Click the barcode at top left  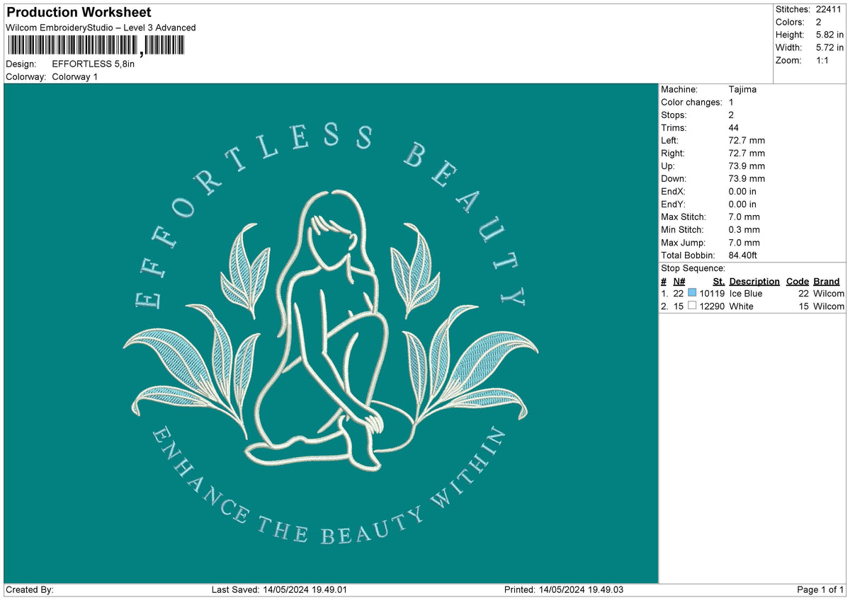tap(96, 46)
